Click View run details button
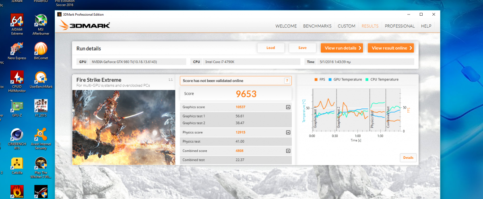The image size is (483, 199). click(342, 48)
